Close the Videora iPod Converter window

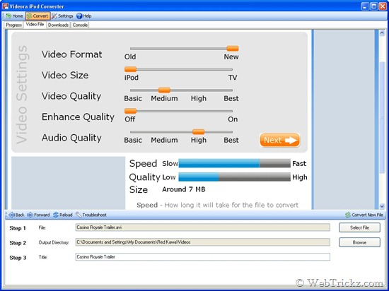[383, 6]
